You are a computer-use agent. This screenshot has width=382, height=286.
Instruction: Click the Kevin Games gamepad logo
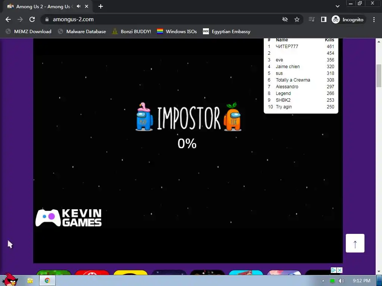[x=69, y=217]
